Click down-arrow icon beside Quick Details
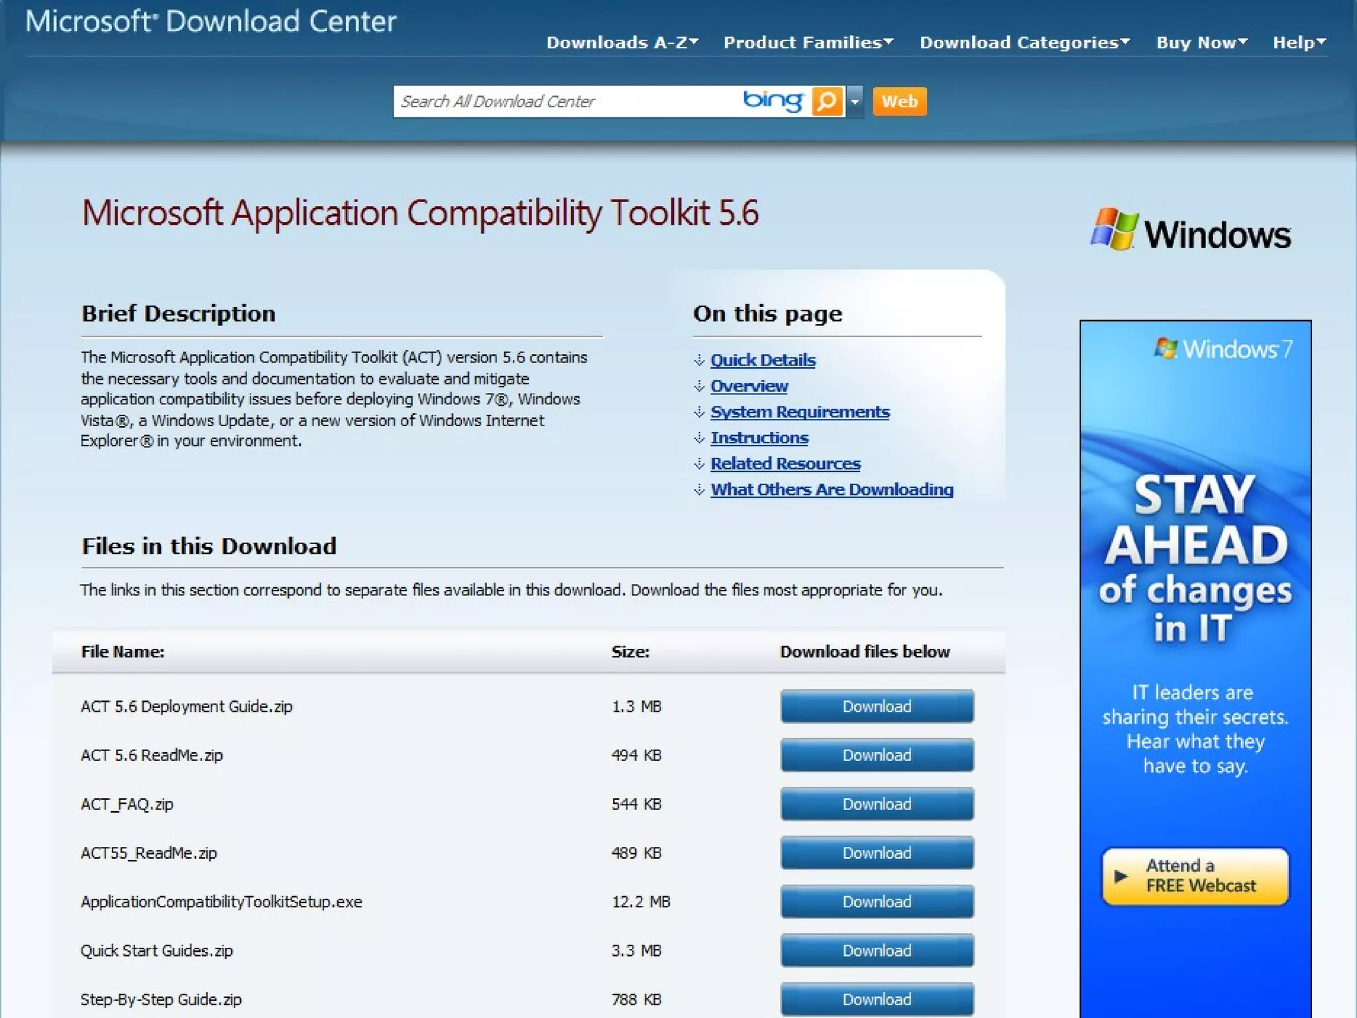 coord(699,361)
